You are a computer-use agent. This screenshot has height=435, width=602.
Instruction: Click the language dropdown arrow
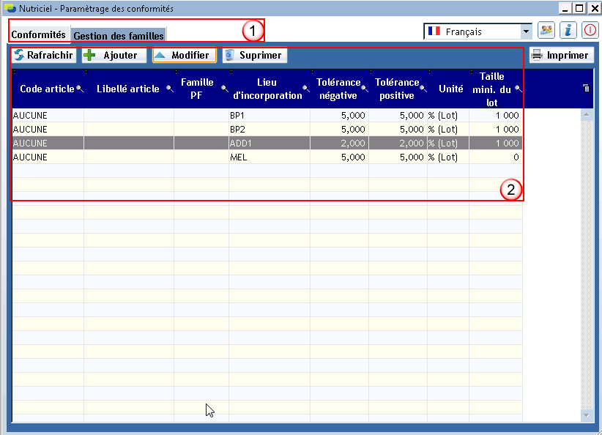coord(526,31)
